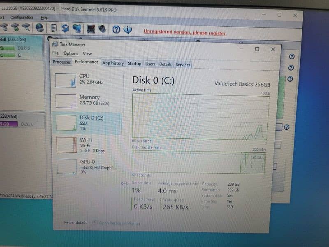Click the 'Unregistered version, please register' link
Screen dimensions: 329x247
tap(185, 33)
